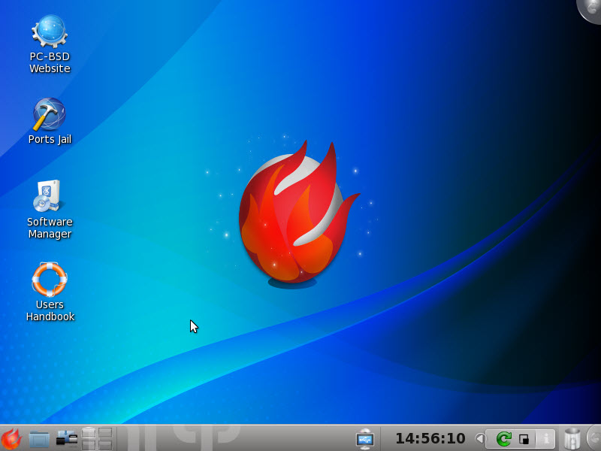Open the PC-BSD flame application launcher menu
Image resolution: width=601 pixels, height=451 pixels.
pyautogui.click(x=11, y=439)
